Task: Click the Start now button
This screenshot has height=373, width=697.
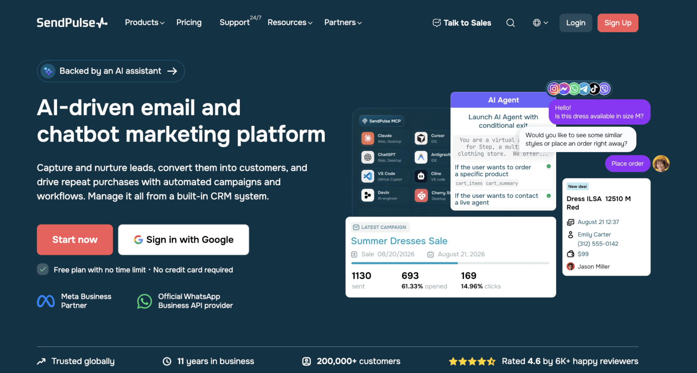Action: (75, 240)
